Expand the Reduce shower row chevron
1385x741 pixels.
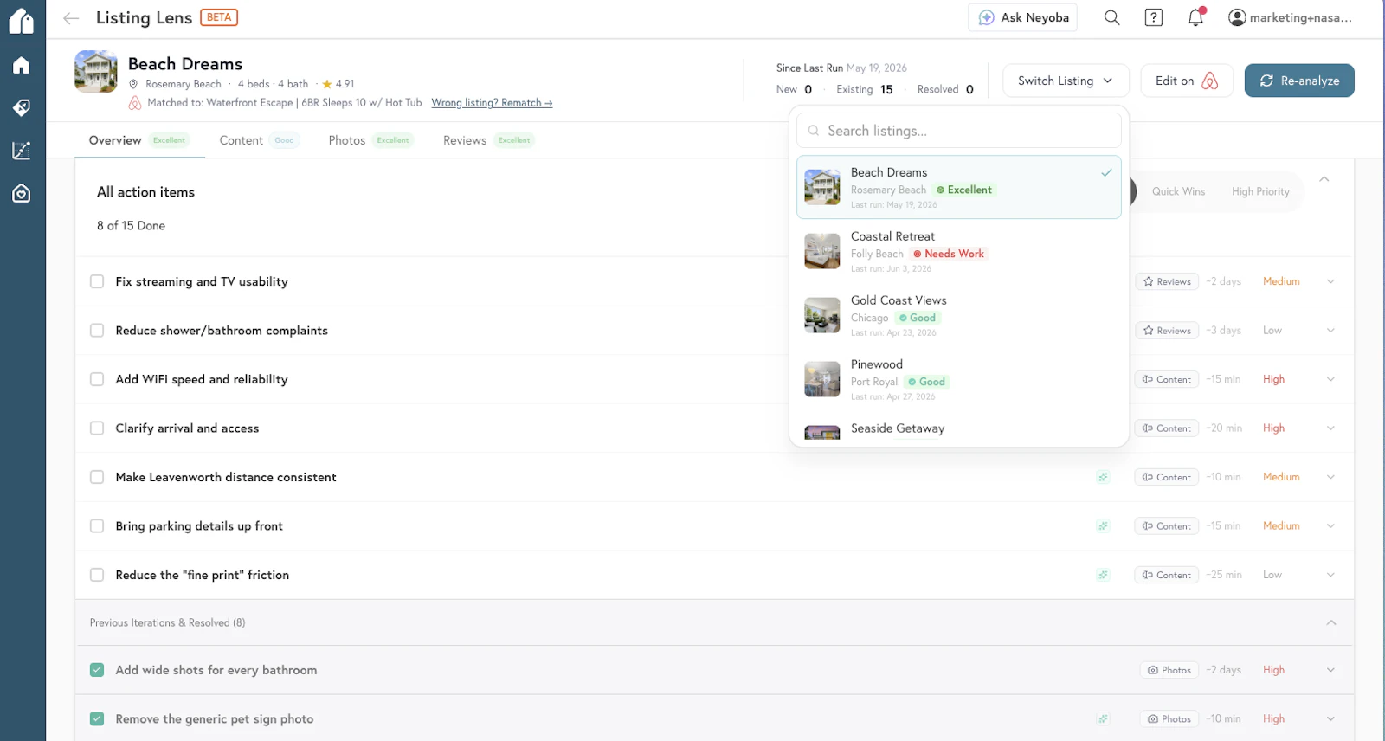point(1330,331)
